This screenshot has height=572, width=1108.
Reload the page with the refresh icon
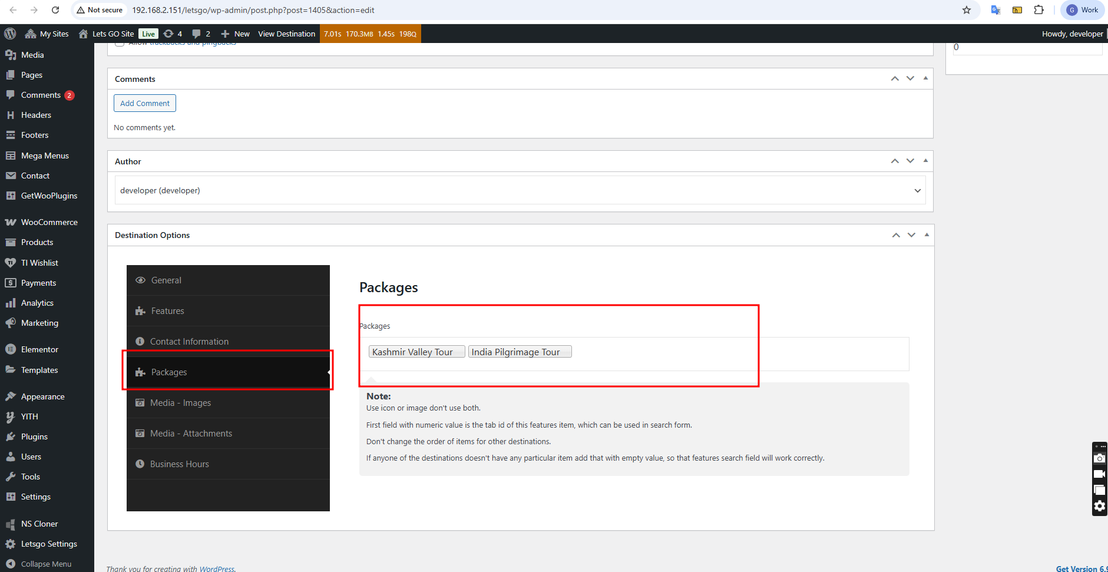[x=55, y=10]
